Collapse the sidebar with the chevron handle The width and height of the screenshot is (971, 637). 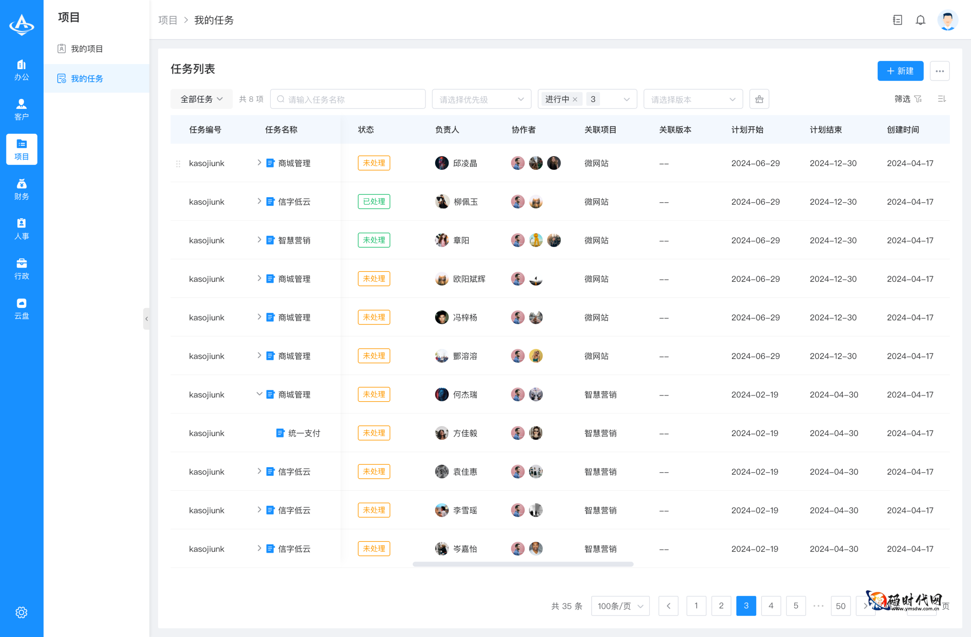pyautogui.click(x=147, y=318)
